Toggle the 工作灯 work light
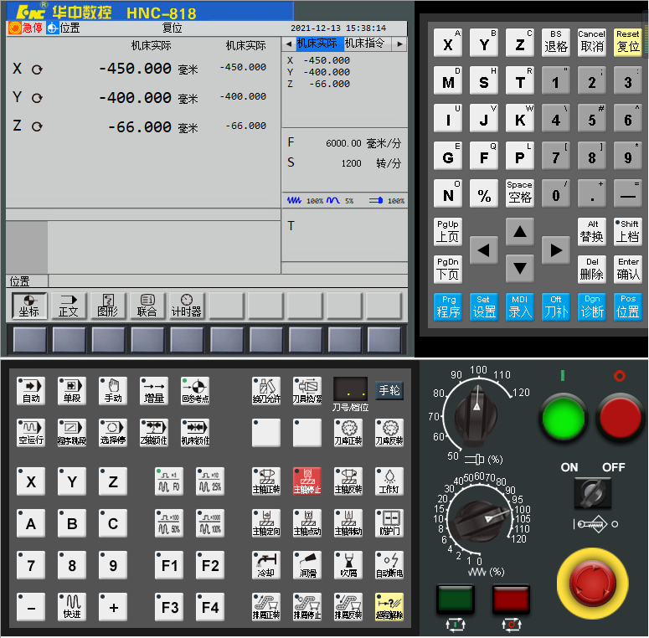Image resolution: width=649 pixels, height=638 pixels. coord(389,481)
